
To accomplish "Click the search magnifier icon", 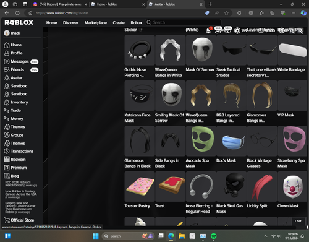I will point(149,22).
